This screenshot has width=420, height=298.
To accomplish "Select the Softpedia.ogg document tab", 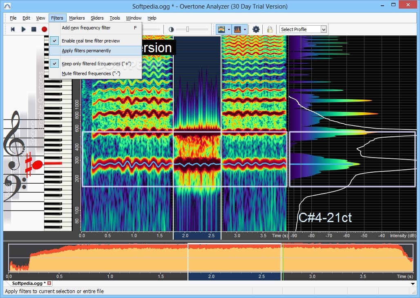I will point(29,283).
